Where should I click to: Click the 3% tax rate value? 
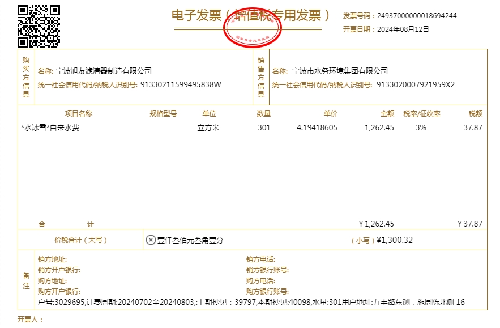421,128
